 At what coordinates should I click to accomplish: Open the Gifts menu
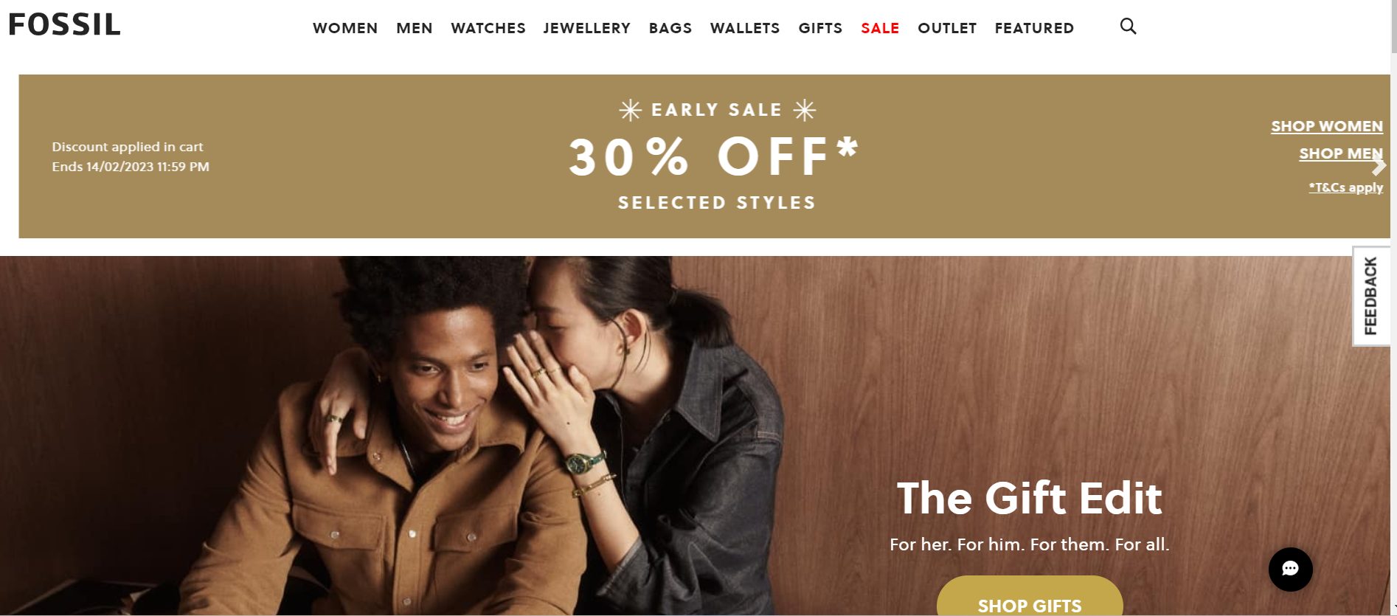tap(820, 28)
